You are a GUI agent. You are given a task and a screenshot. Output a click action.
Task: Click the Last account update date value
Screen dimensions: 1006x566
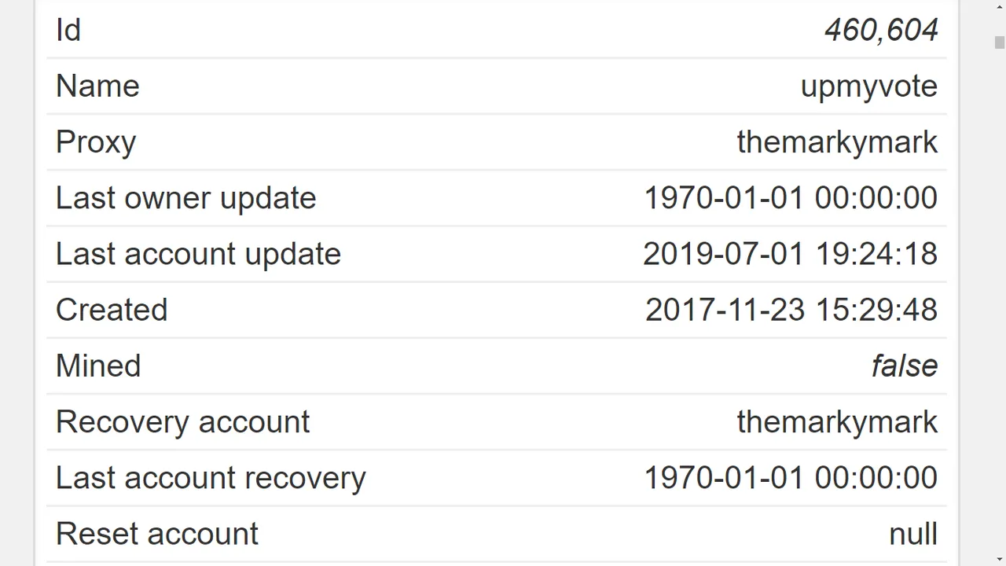pyautogui.click(x=790, y=254)
